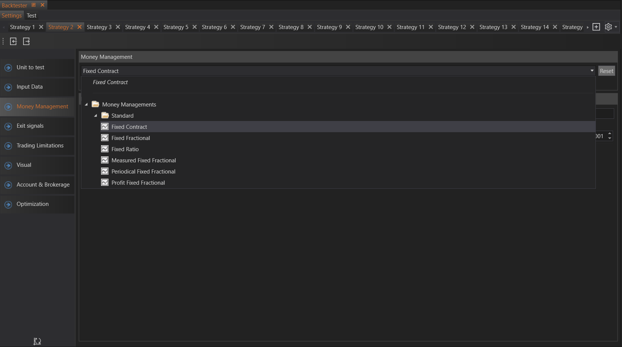Open the Strategy 5 tab
This screenshot has width=622, height=347.
click(x=176, y=27)
